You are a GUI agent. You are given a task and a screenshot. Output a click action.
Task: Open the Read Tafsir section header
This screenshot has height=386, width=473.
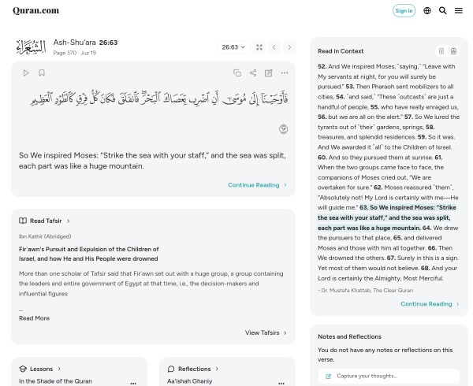(x=44, y=221)
